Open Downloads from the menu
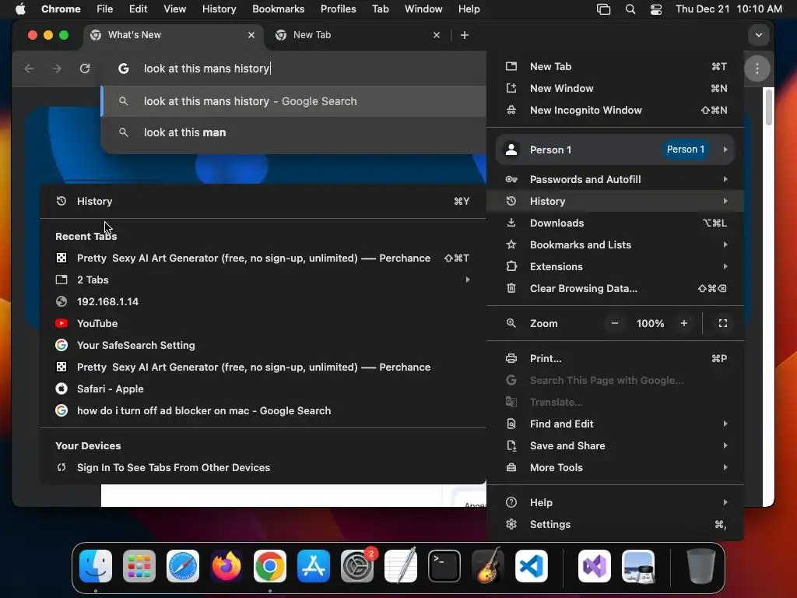Viewport: 797px width, 598px height. pos(616,223)
